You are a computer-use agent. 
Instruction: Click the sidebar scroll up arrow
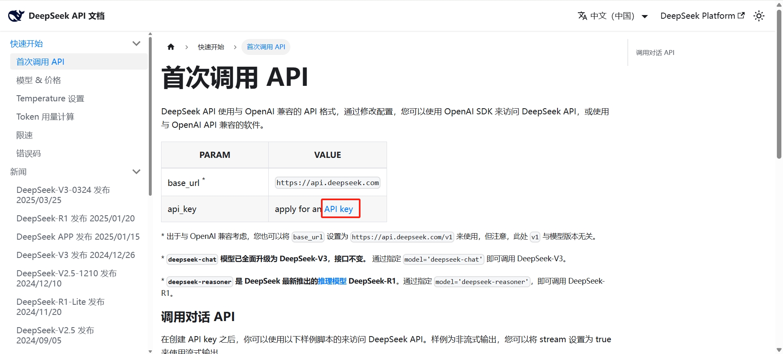150,34
